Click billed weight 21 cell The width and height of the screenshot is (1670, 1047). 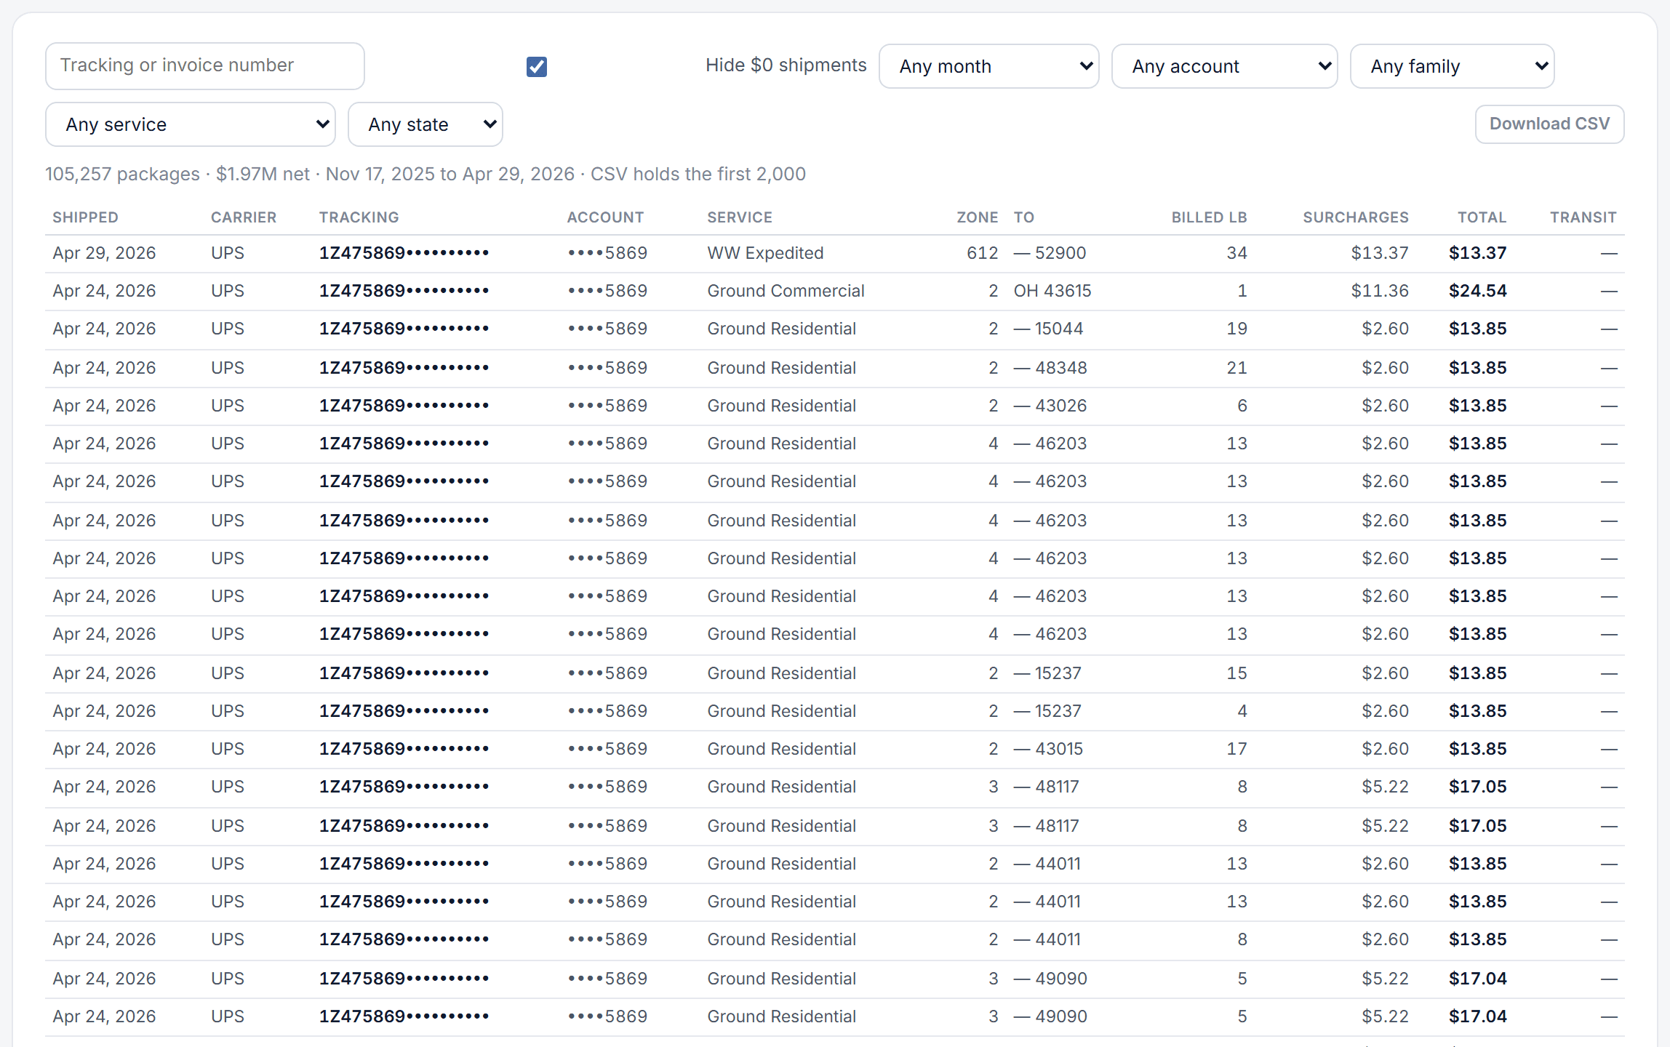click(1236, 368)
